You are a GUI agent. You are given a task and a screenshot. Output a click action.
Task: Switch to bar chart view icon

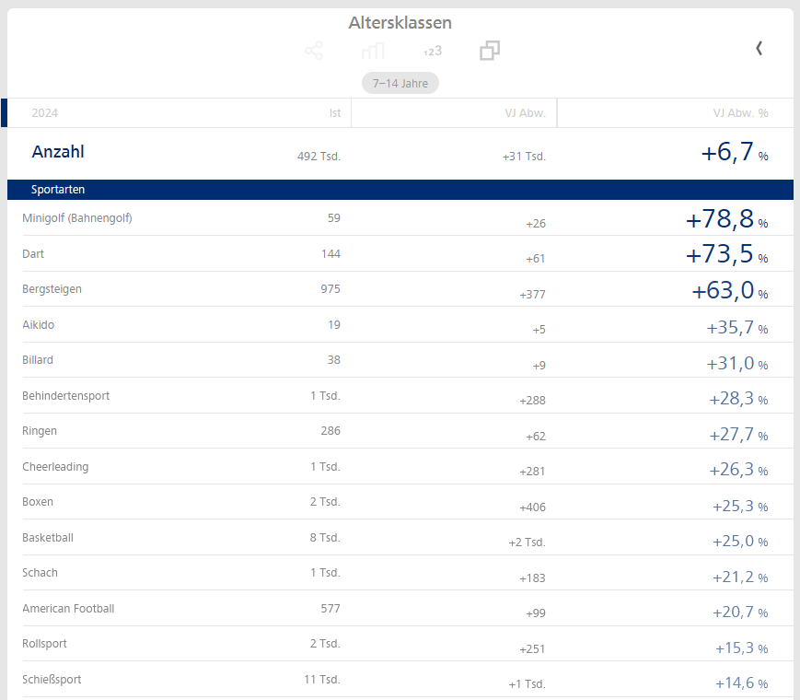click(373, 51)
